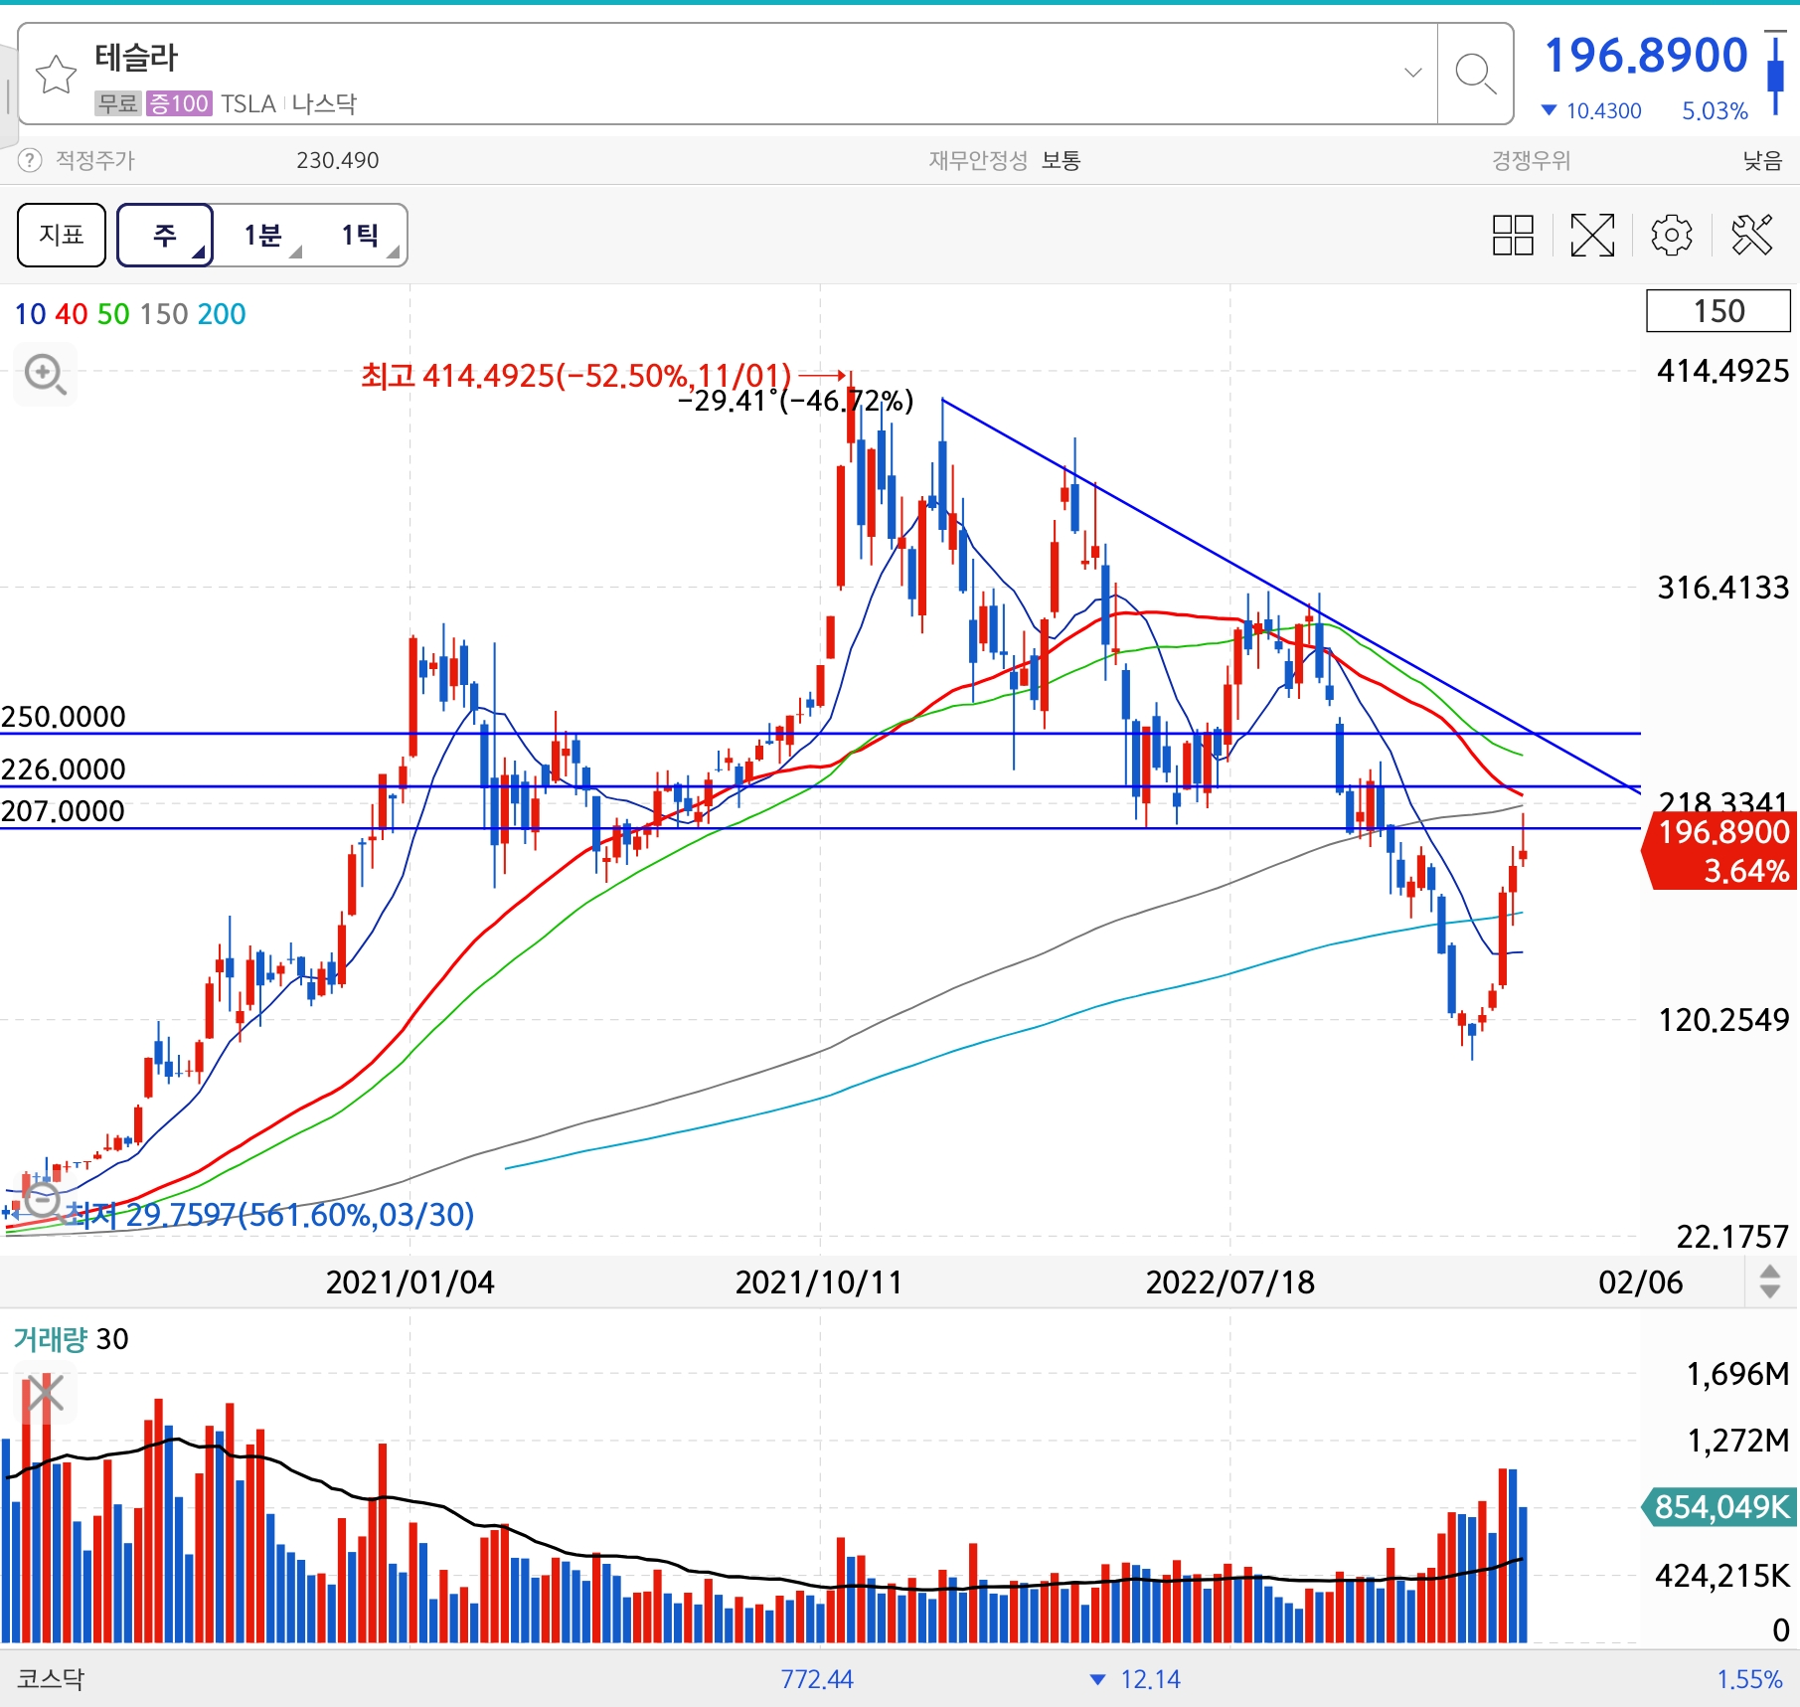This screenshot has height=1707, width=1800.
Task: Click the 207.0000 horizontal line label
Action: coord(63,811)
